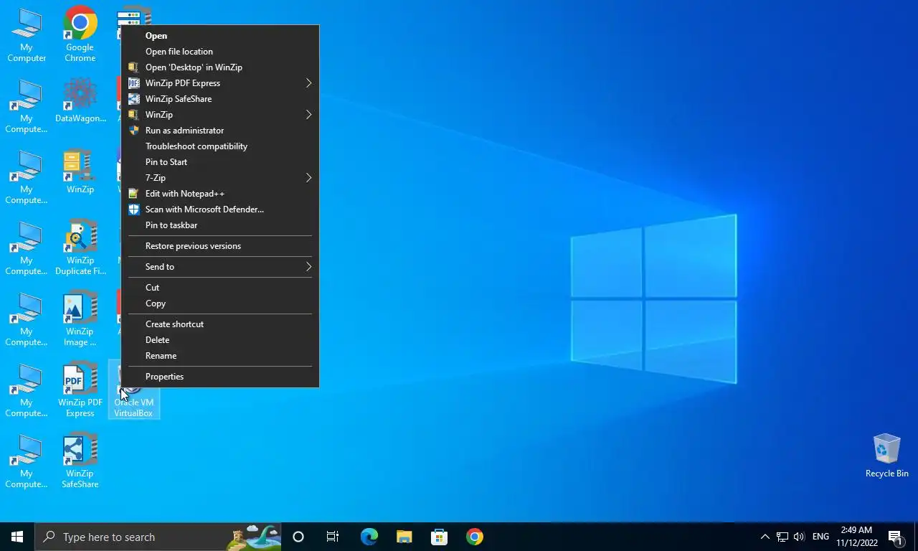This screenshot has height=551, width=918.
Task: Open the Windows Start menu
Action: click(17, 537)
